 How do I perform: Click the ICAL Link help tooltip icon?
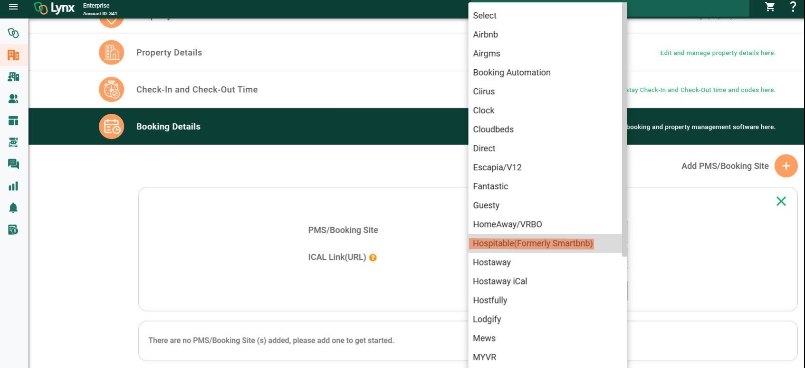click(x=373, y=258)
